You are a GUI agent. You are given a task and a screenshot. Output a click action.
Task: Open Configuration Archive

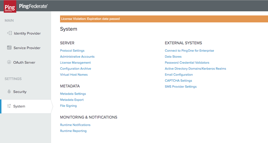75,69
